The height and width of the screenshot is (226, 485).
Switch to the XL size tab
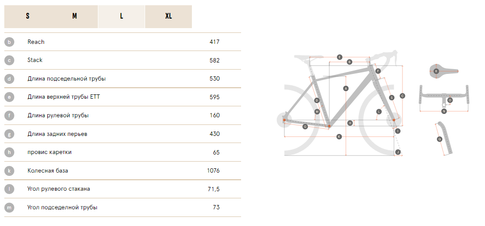pos(169,16)
